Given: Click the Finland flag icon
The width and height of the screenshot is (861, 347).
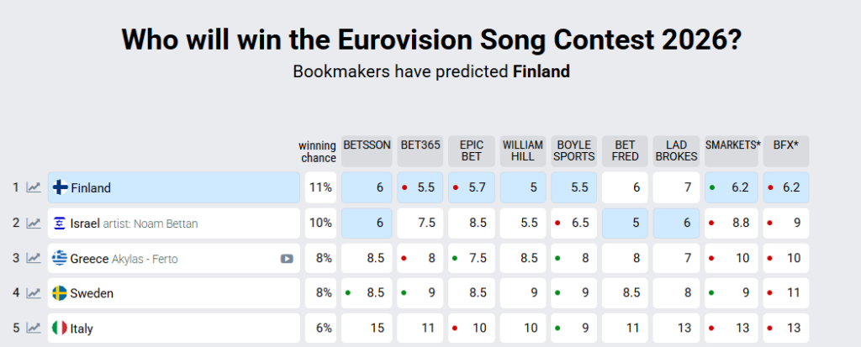Looking at the screenshot, I should 61,188.
